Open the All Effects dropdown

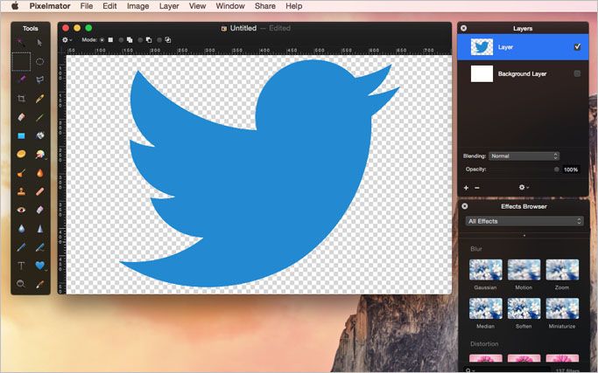click(524, 221)
